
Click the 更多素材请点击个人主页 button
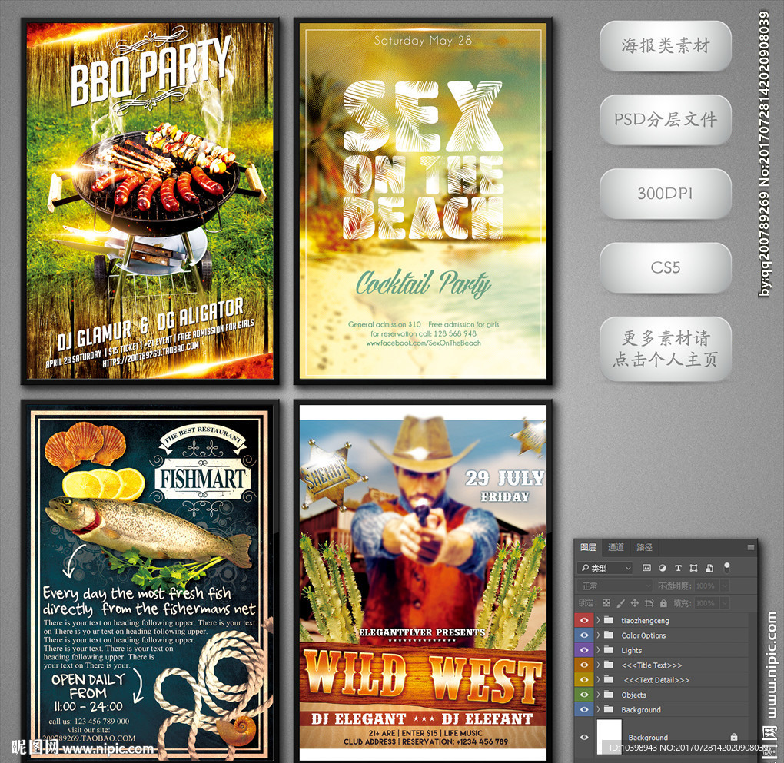click(666, 349)
